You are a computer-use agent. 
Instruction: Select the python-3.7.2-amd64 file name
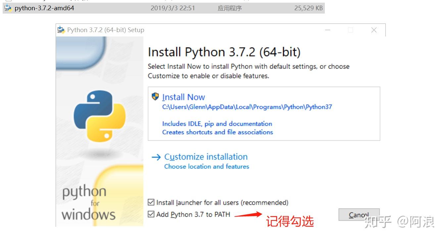tap(44, 8)
